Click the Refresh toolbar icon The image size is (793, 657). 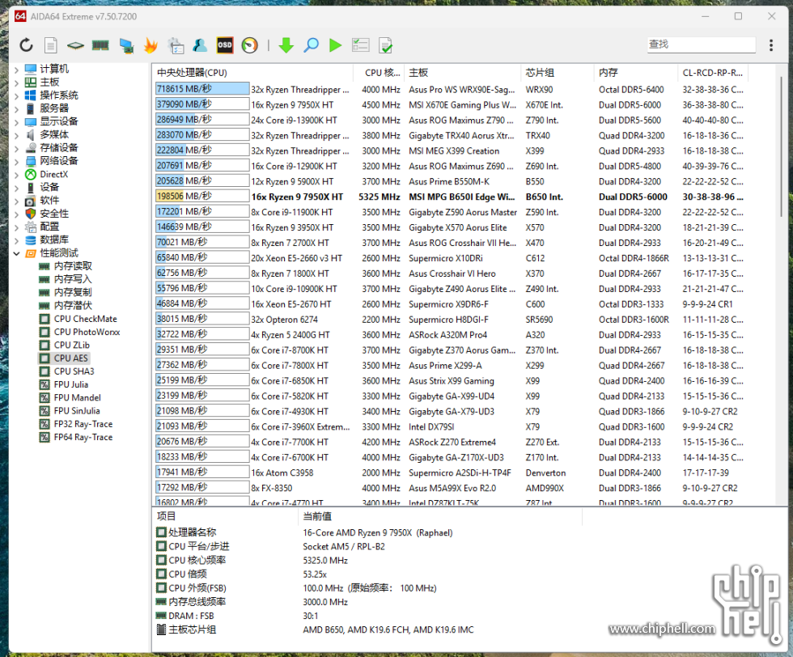26,45
